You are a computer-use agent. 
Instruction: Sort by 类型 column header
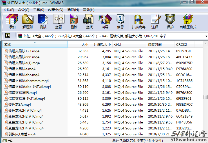click(129, 44)
